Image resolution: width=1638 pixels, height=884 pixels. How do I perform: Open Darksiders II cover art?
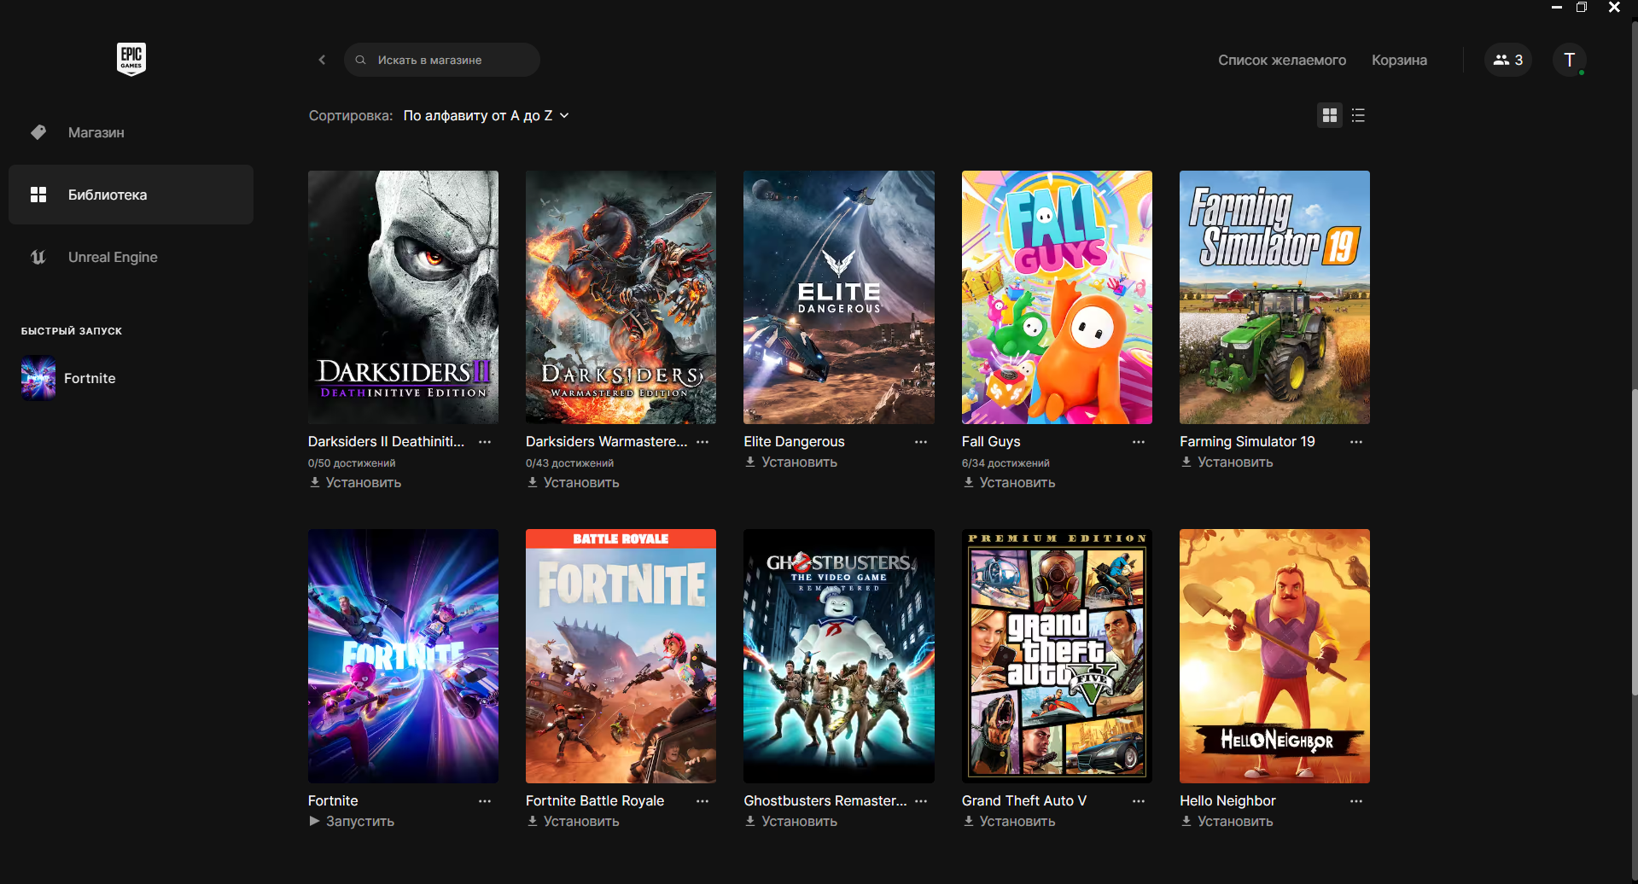click(x=403, y=297)
